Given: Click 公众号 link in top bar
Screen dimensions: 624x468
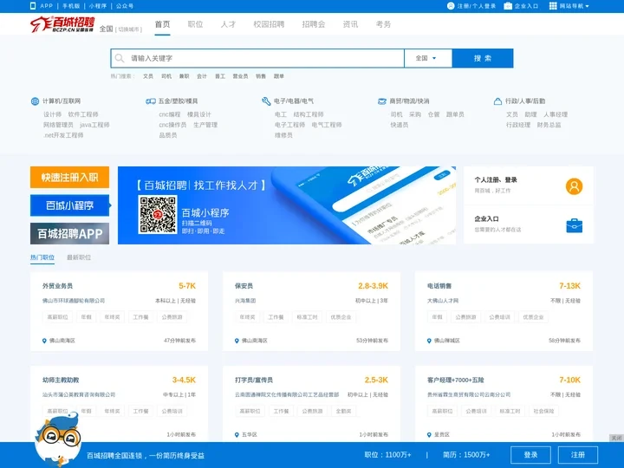Looking at the screenshot, I should [x=125, y=6].
